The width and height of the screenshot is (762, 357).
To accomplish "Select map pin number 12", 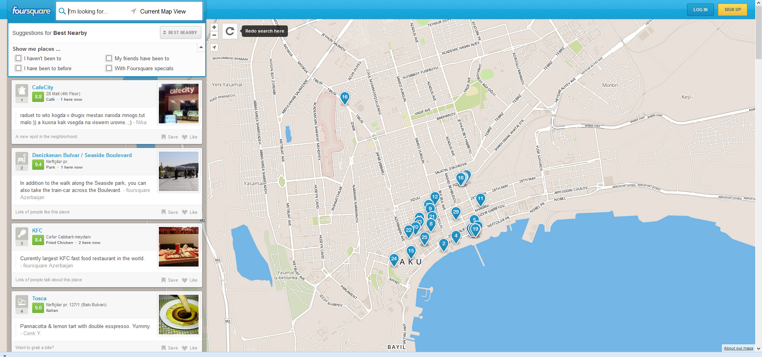I will click(435, 198).
